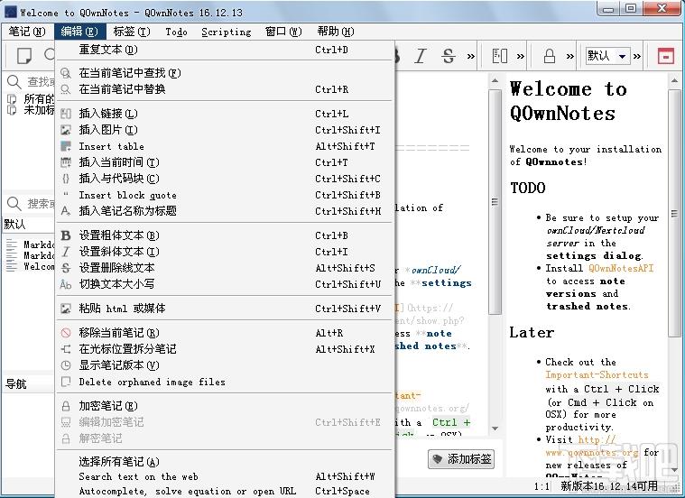685x498 pixels.
Task: Choose 加密笔记 menu entry
Action: coord(225,406)
